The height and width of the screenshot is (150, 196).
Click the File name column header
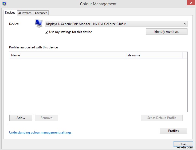[154, 55]
